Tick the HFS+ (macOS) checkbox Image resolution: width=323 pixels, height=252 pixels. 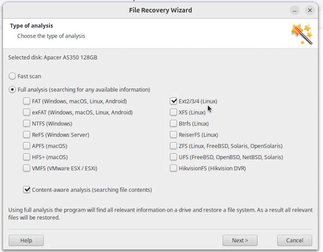tap(27, 157)
